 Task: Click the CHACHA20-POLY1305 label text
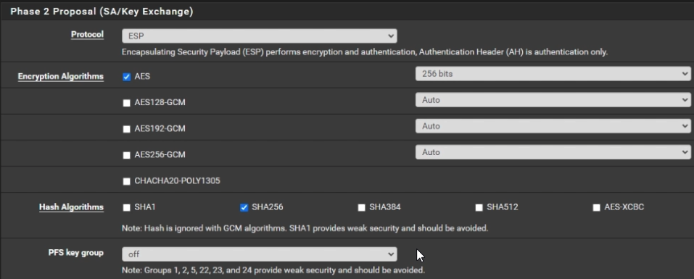point(177,181)
